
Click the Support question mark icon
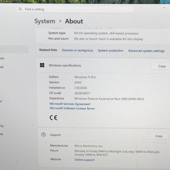coord(43,134)
